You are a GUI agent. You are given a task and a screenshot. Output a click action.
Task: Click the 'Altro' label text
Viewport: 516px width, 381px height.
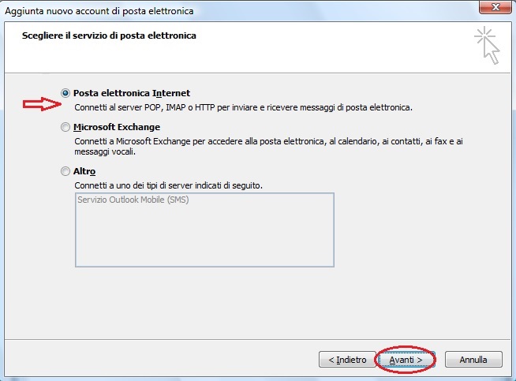point(84,171)
